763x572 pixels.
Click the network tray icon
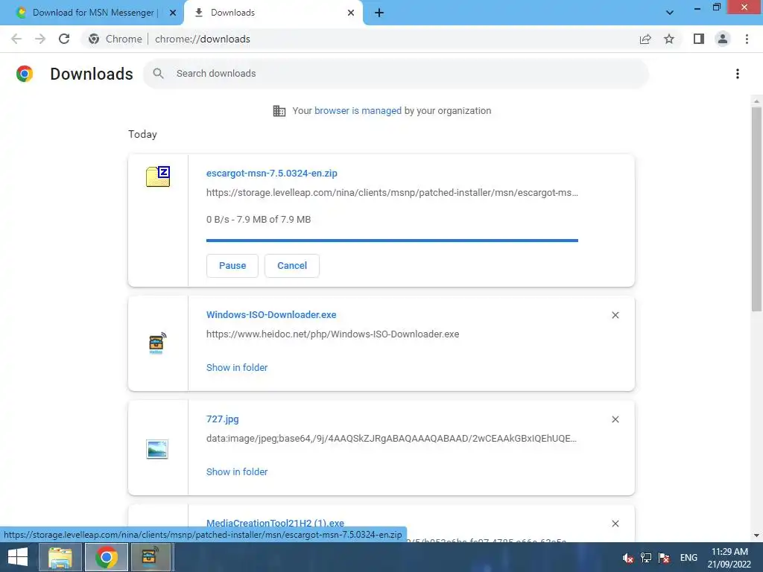pos(646,558)
